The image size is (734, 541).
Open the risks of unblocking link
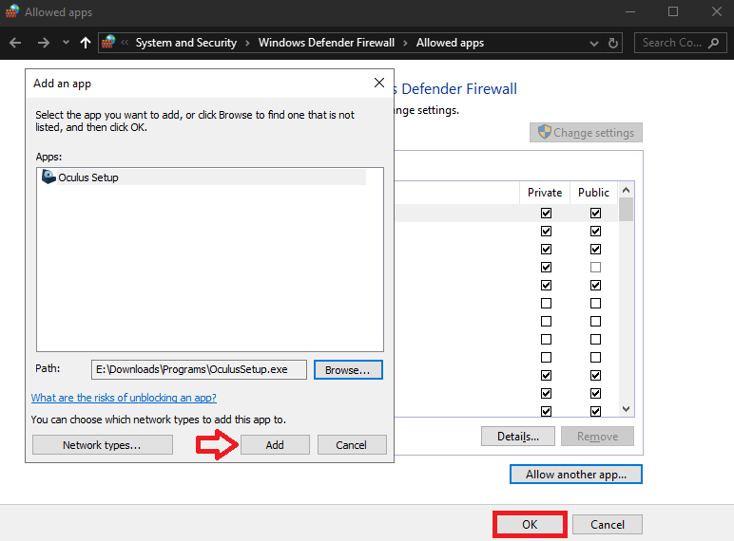pyautogui.click(x=124, y=398)
